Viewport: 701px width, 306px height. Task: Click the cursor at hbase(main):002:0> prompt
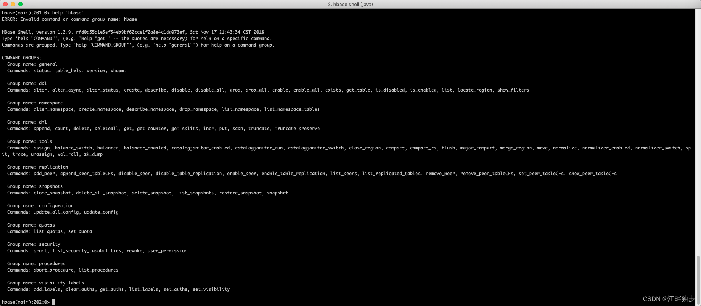click(x=54, y=302)
